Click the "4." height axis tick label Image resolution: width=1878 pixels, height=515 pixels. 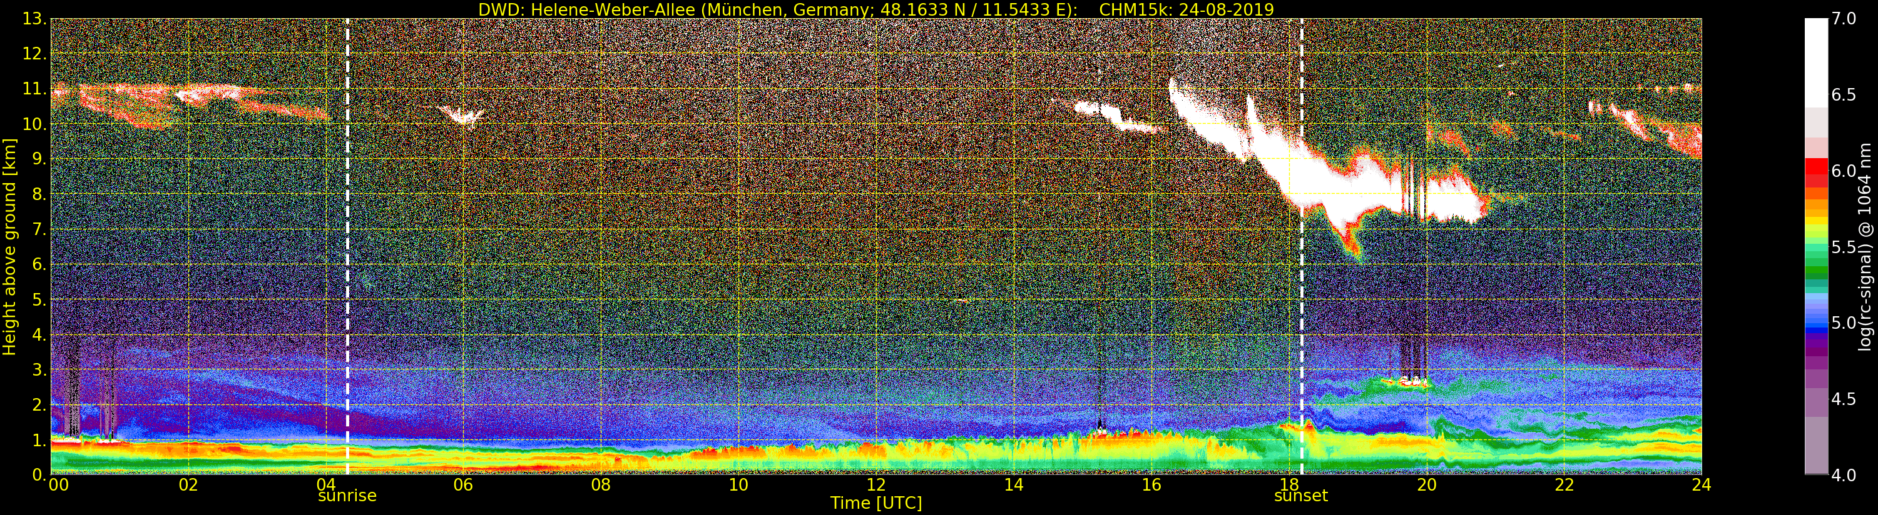(x=39, y=335)
